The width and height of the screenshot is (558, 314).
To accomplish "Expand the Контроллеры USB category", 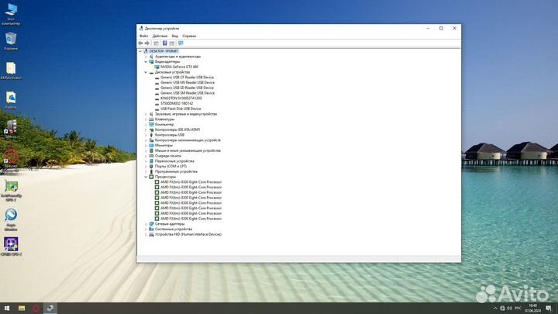I will [146, 135].
